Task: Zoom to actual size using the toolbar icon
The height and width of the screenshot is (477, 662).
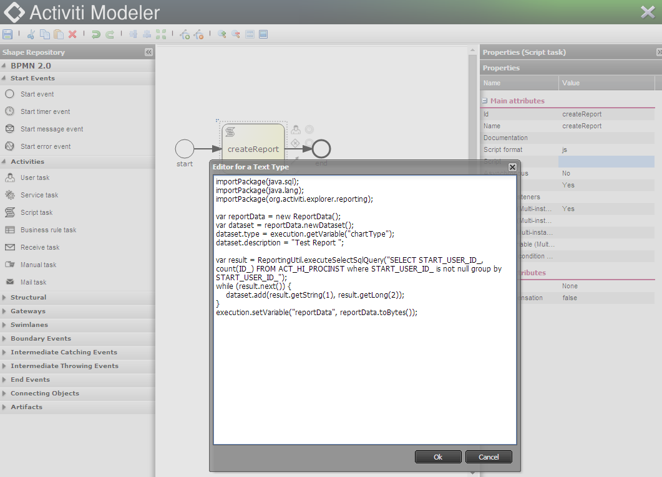Action: point(250,34)
